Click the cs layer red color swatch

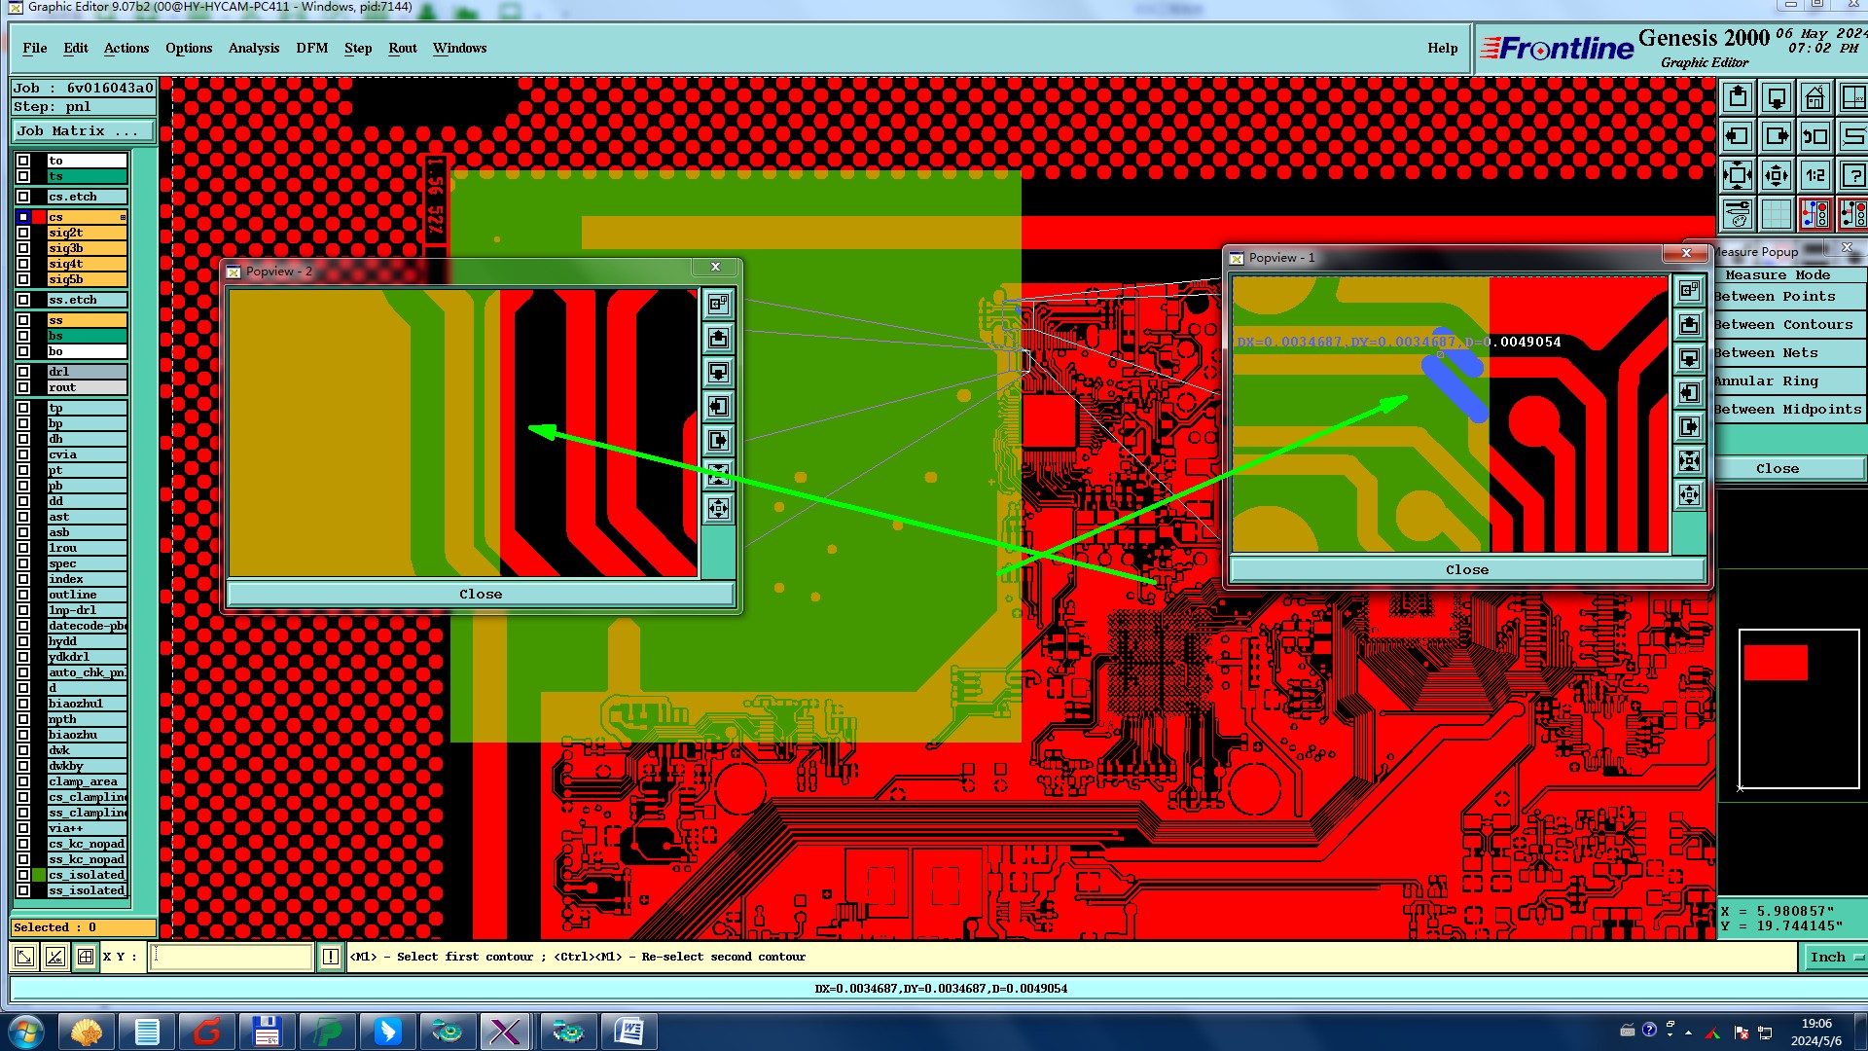[x=39, y=217]
